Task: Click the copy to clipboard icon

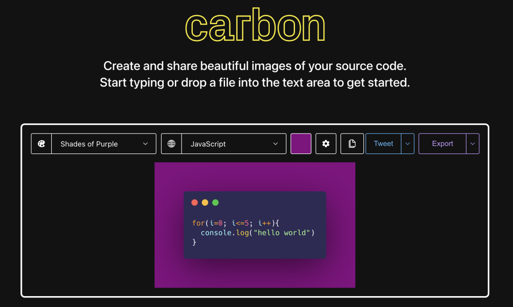Action: point(352,144)
